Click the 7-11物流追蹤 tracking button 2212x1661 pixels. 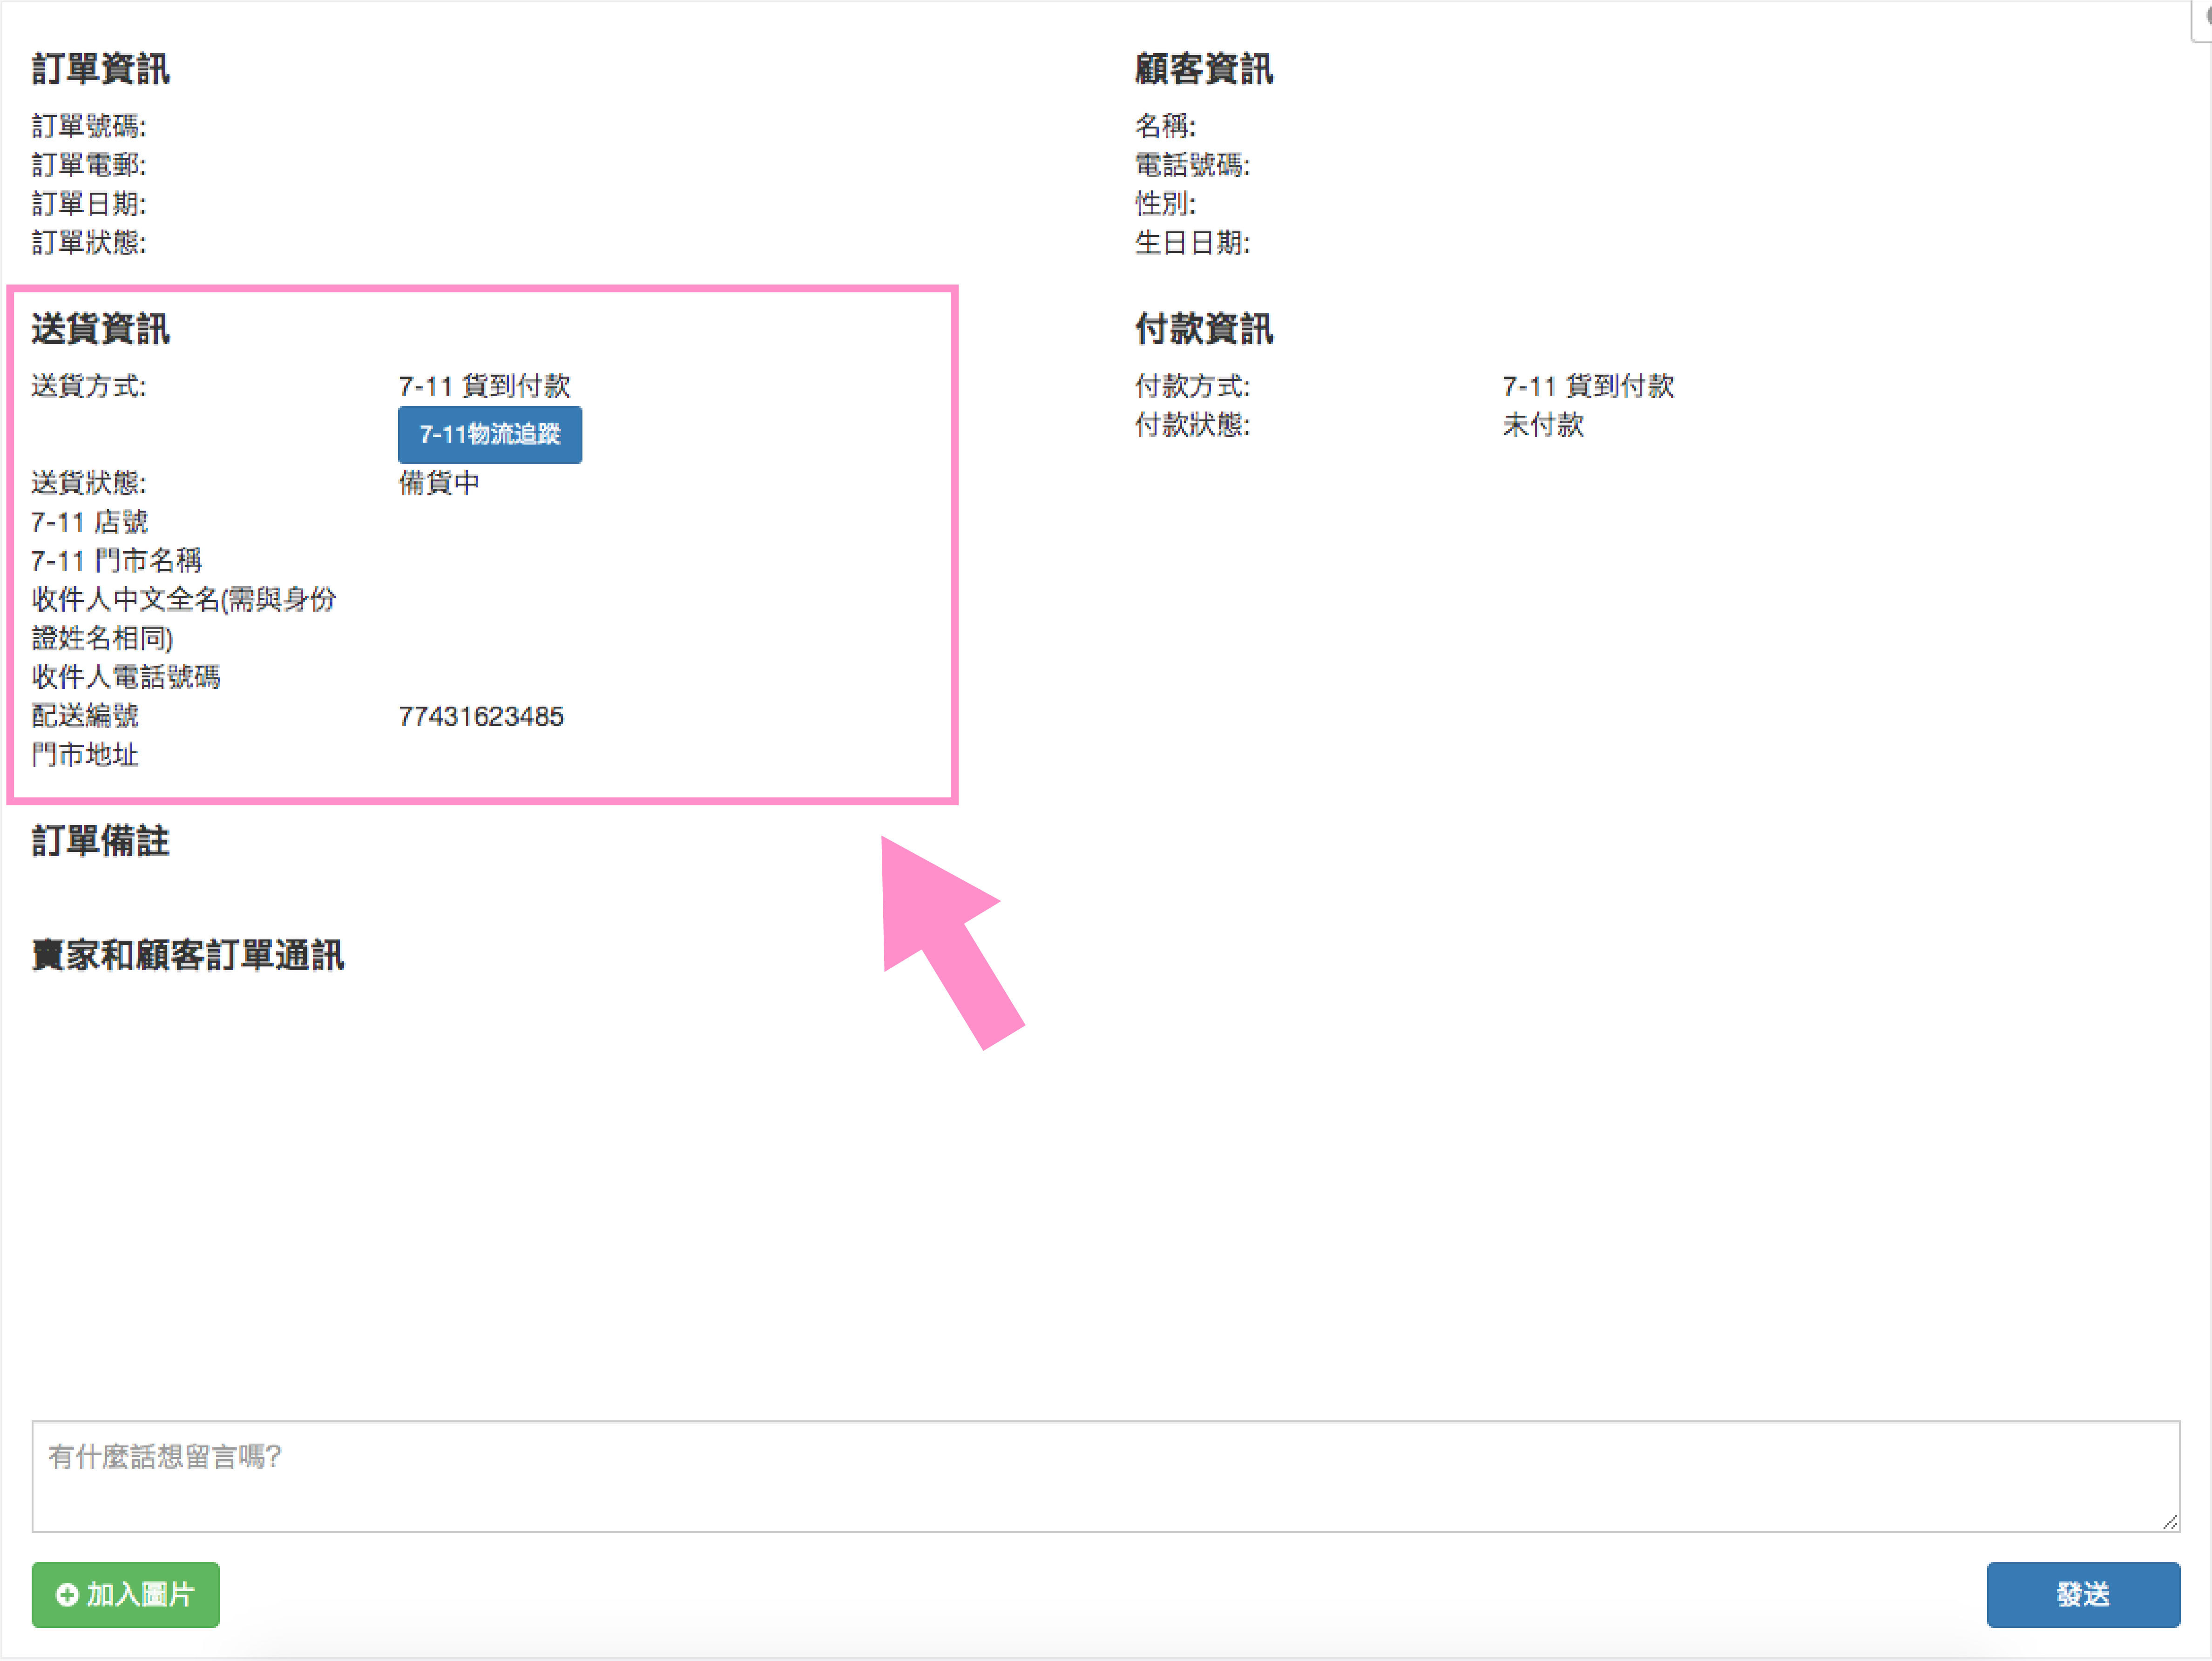pyautogui.click(x=489, y=434)
